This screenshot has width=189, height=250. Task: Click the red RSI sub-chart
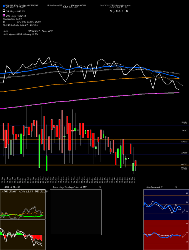pos(166,235)
